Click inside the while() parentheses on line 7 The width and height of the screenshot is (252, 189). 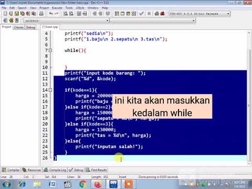[81, 50]
